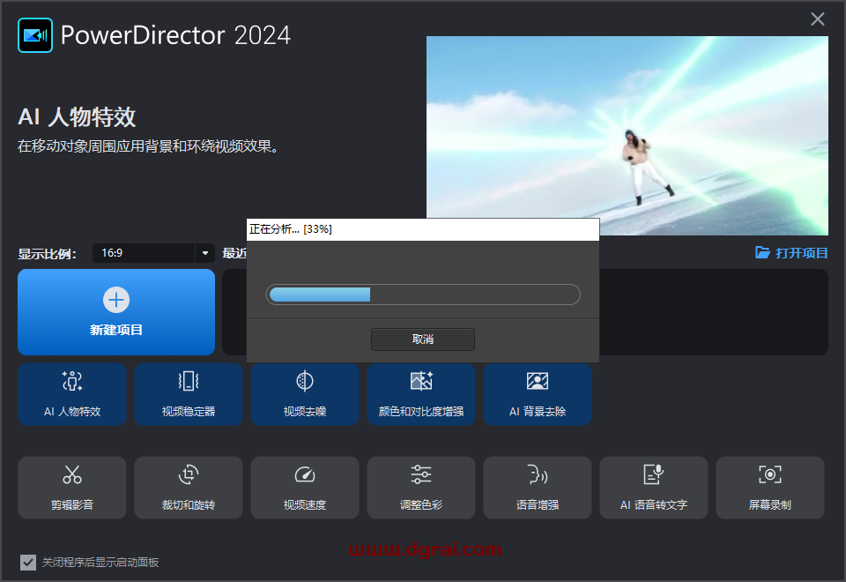Open the AI 背景去除 tool
Screen dimensions: 846x582
[538, 394]
